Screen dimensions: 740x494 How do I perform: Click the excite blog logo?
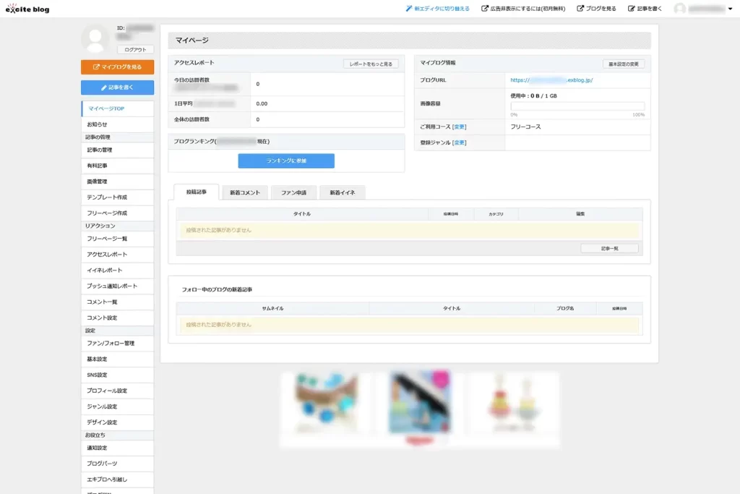[27, 9]
